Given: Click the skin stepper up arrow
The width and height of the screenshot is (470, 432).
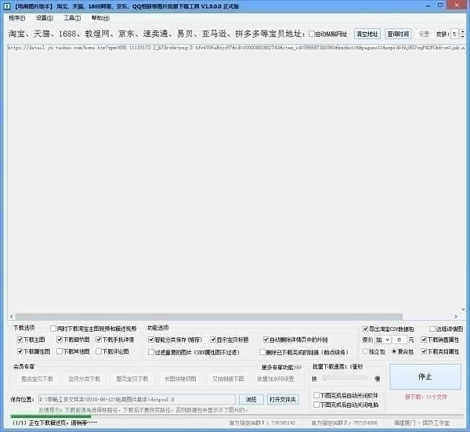Looking at the screenshot, I should [462, 31].
